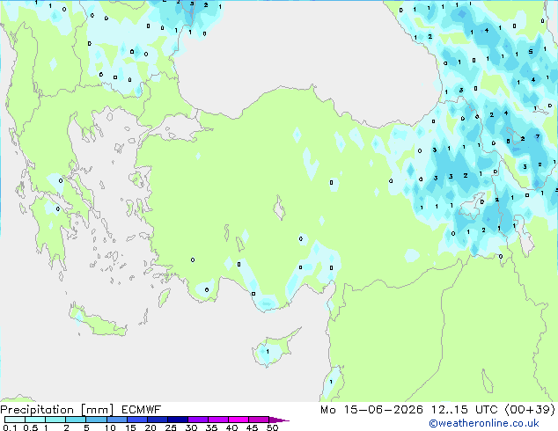Pick the 2–5 mm legend swatch
The width and height of the screenshot is (558, 431).
tap(76, 420)
